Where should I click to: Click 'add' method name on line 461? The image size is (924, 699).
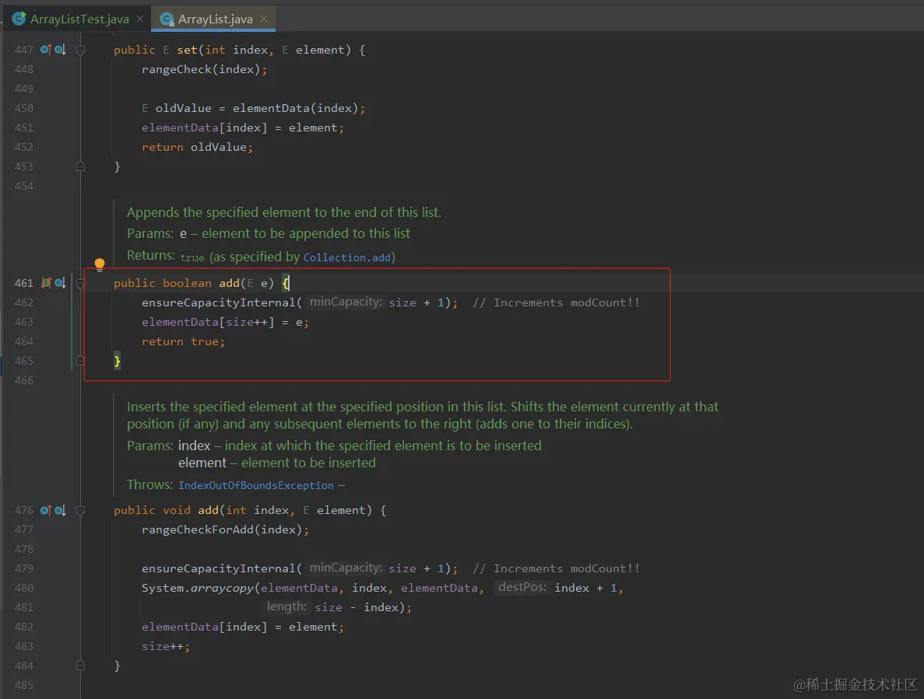pyautogui.click(x=229, y=283)
